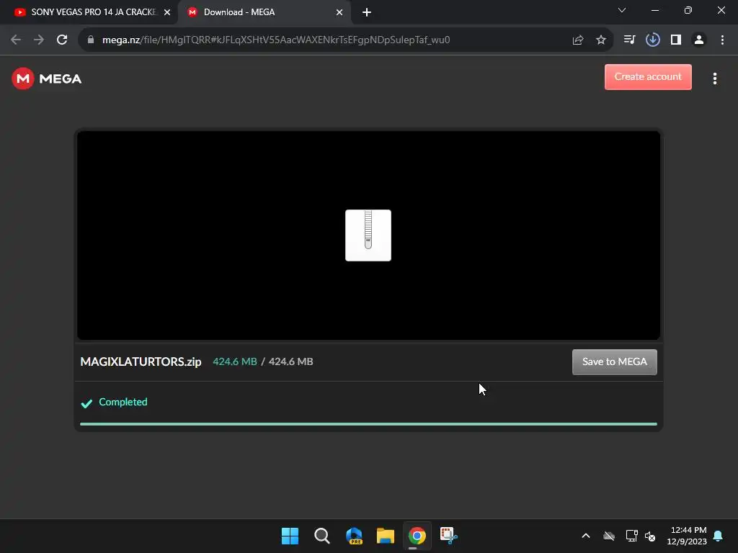The height and width of the screenshot is (553, 738).
Task: Open the notification bell icon
Action: point(719,536)
